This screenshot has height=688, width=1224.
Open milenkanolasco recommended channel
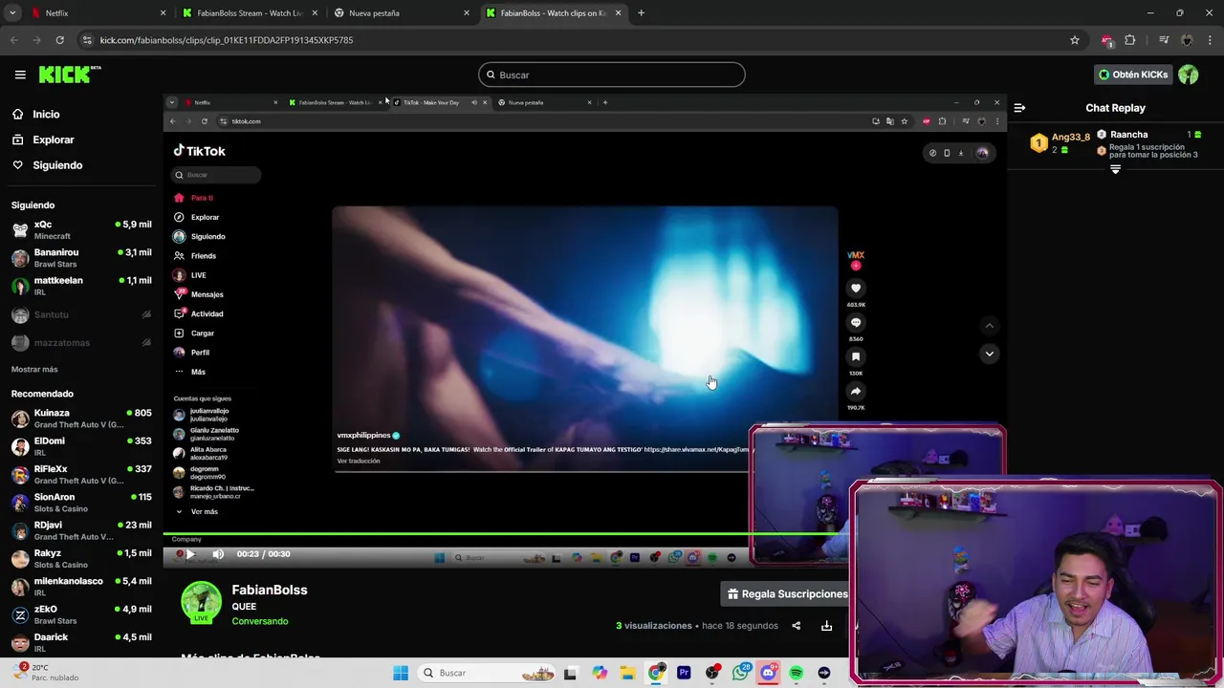(x=81, y=587)
